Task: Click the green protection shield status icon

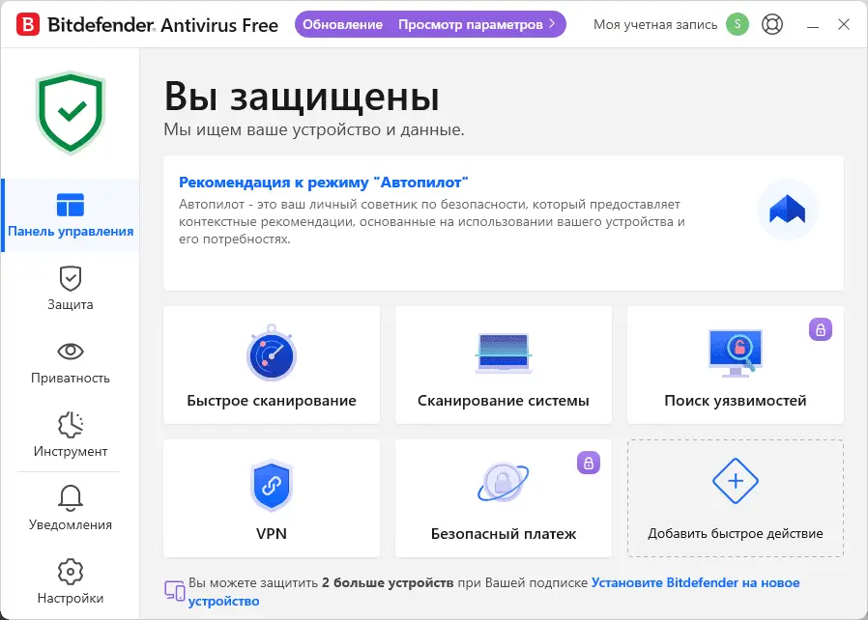Action: point(71,113)
